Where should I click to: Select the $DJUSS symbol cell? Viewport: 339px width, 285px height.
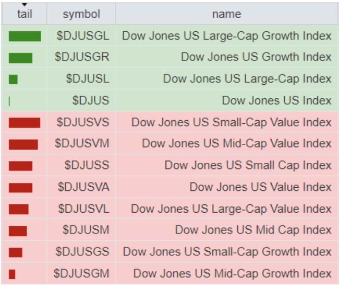[x=87, y=165]
